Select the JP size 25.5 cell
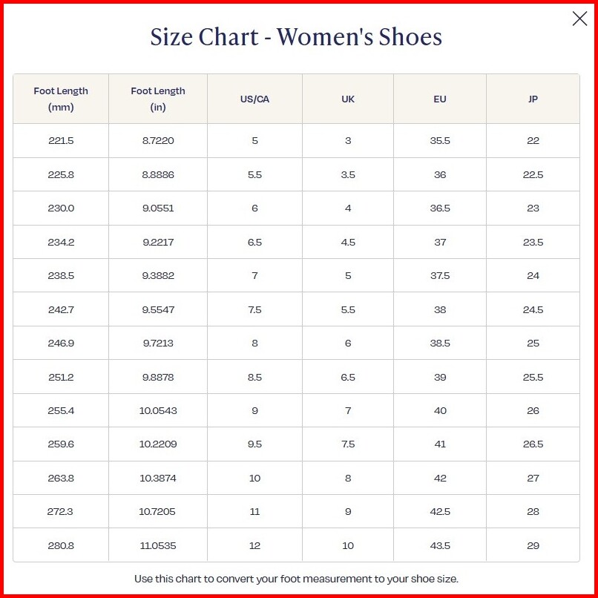This screenshot has height=598, width=598. 533,378
